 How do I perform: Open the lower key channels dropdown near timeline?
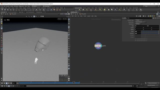click(x=153, y=85)
